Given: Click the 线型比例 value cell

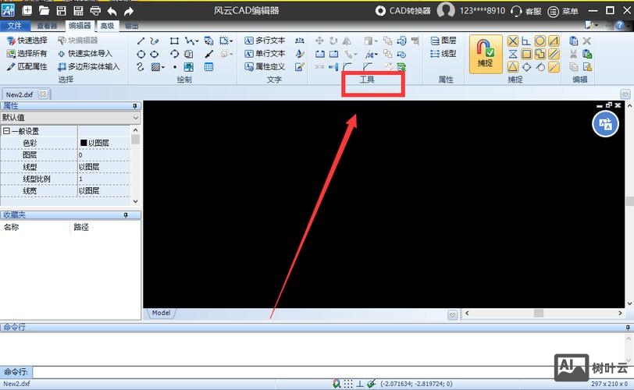Looking at the screenshot, I should click(x=104, y=179).
